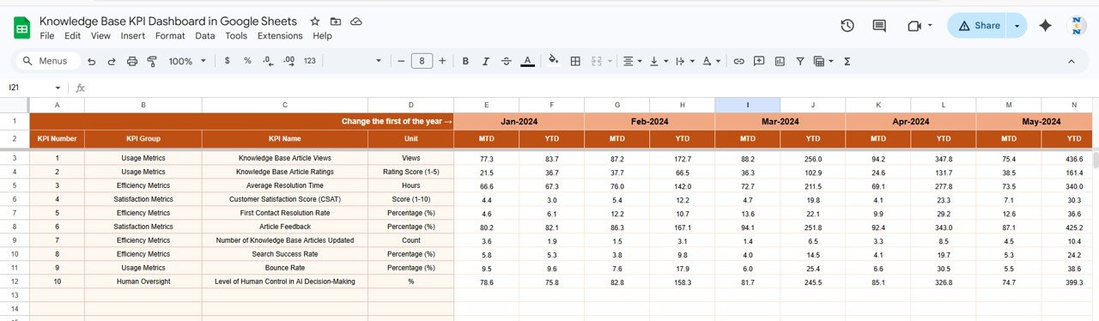Click the Undo arrow
This screenshot has width=1099, height=321.
click(91, 61)
